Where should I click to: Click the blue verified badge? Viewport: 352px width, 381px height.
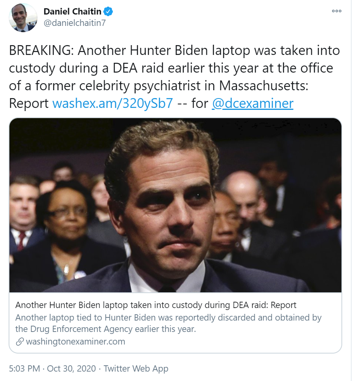[108, 11]
